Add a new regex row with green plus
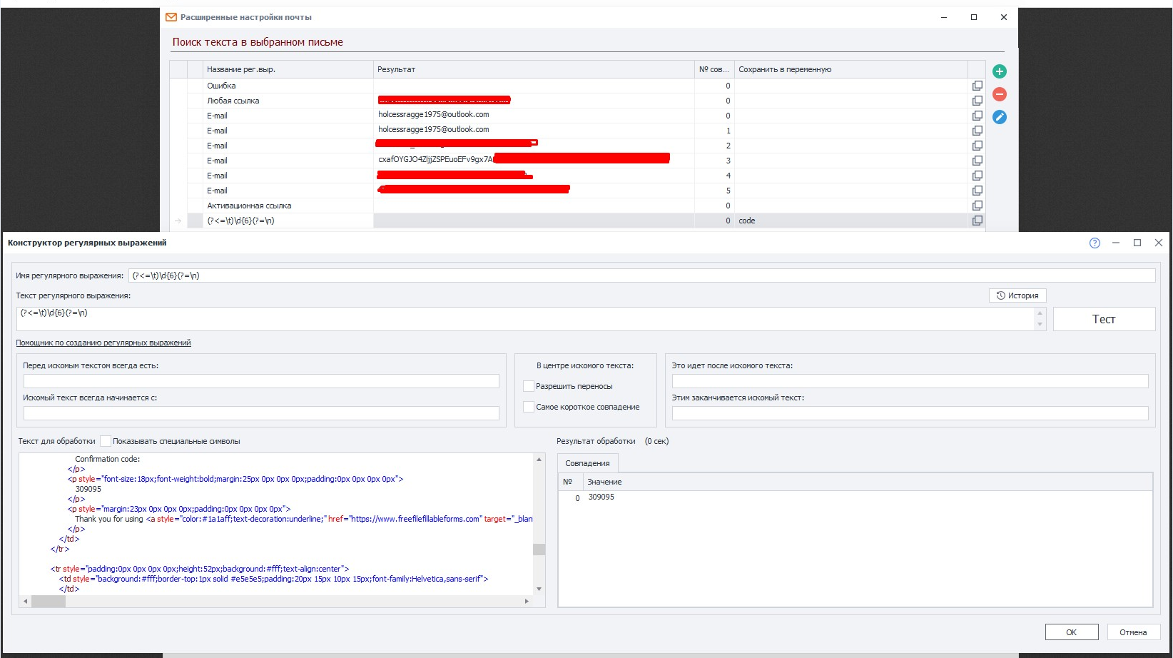1173x658 pixels. (x=1000, y=71)
